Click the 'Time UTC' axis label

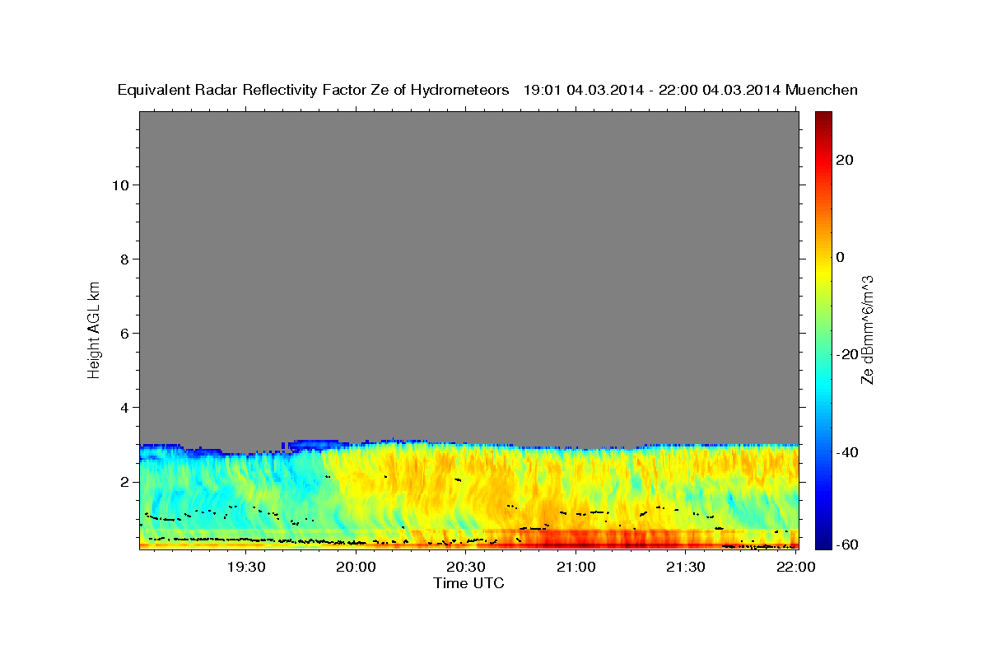(468, 583)
